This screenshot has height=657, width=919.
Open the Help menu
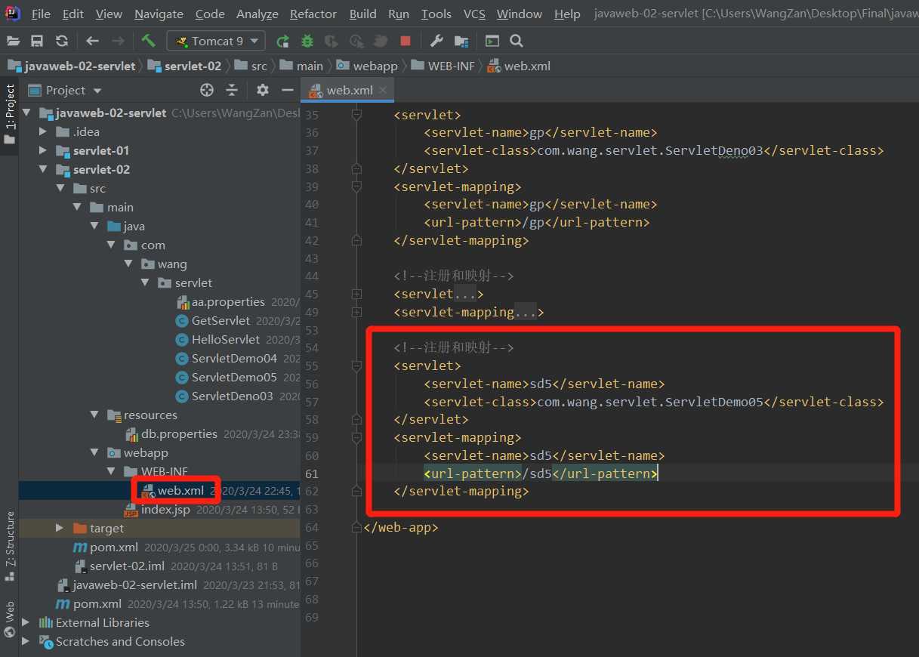tap(567, 14)
